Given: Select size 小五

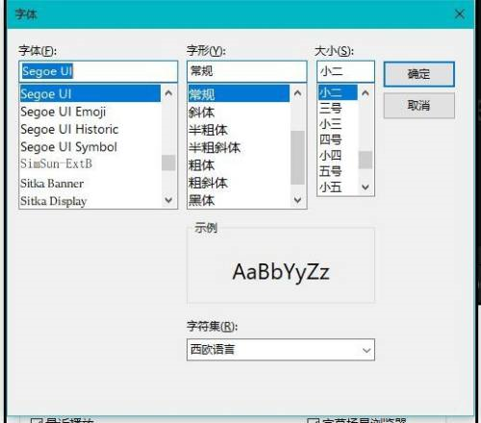Looking at the screenshot, I should point(338,187).
